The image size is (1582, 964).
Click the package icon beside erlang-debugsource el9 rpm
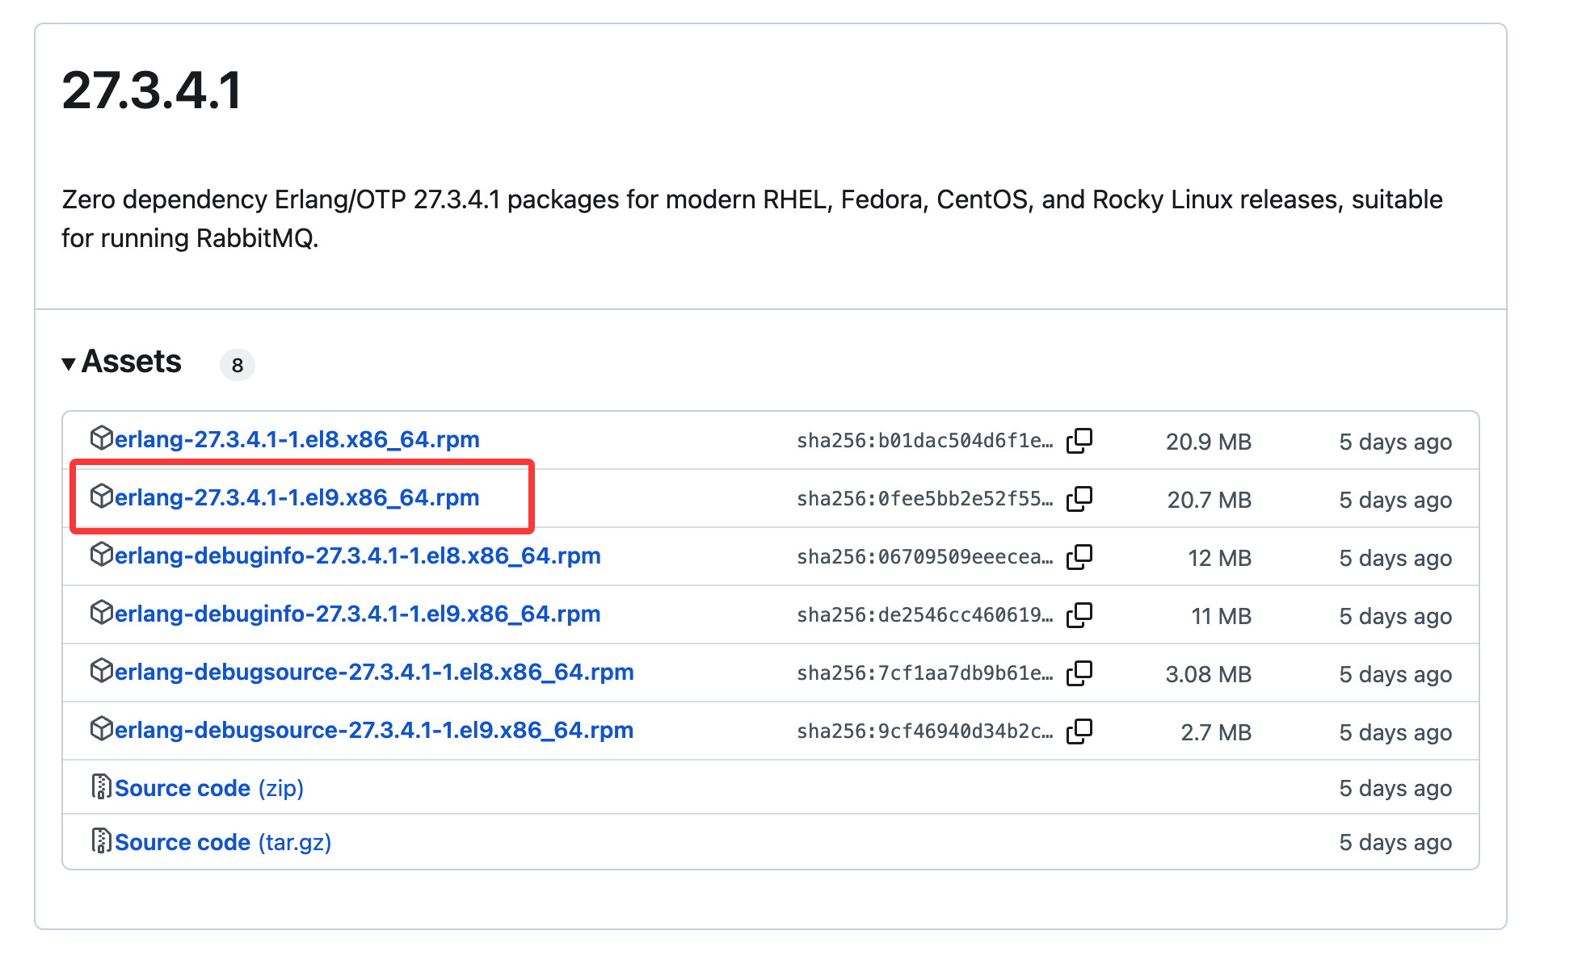[x=100, y=729]
